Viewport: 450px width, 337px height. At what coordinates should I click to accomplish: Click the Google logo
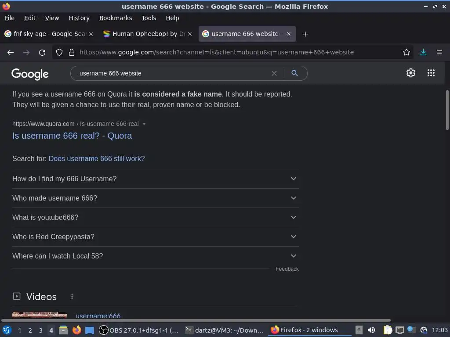(x=30, y=74)
